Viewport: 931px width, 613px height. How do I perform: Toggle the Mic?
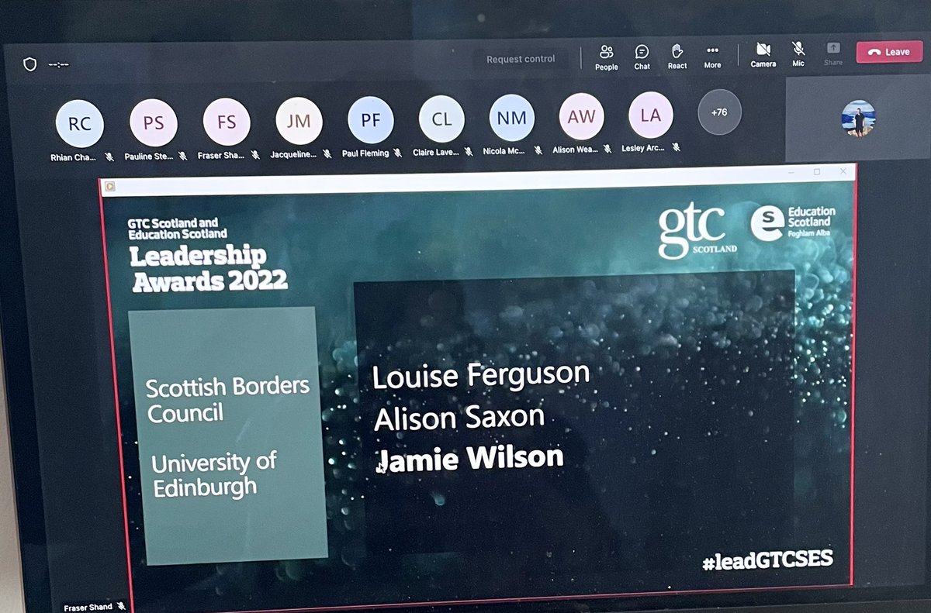[x=798, y=54]
